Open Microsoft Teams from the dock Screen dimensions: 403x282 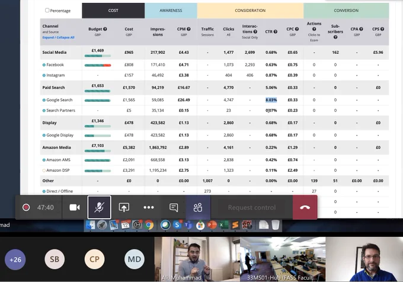coord(188,225)
